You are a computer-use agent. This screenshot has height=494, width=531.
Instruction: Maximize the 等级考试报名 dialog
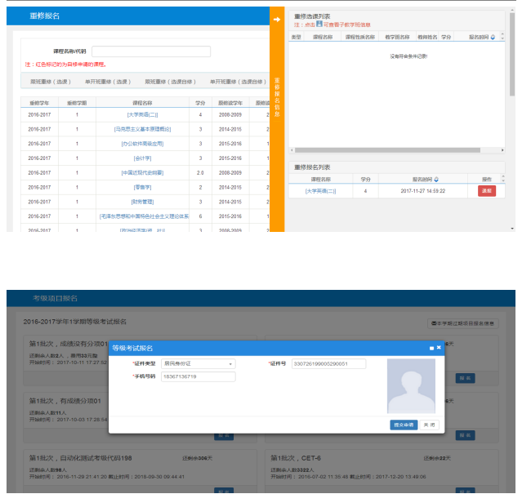(431, 348)
